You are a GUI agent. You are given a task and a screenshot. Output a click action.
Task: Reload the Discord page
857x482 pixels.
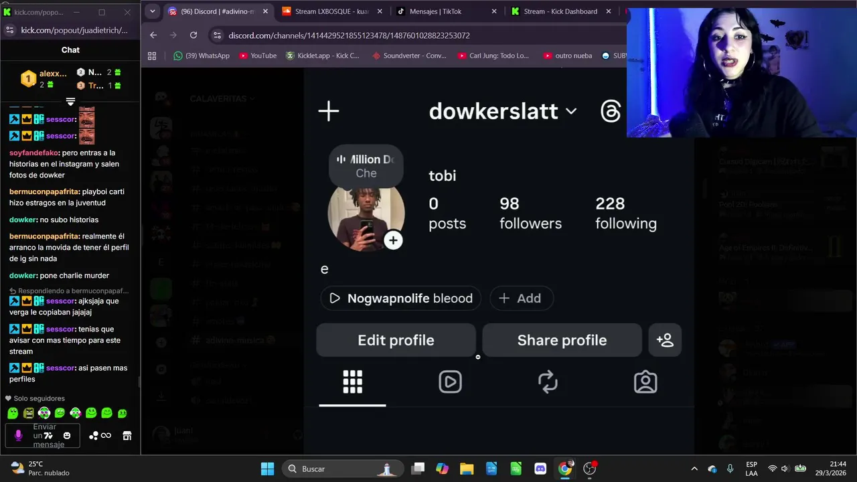193,35
